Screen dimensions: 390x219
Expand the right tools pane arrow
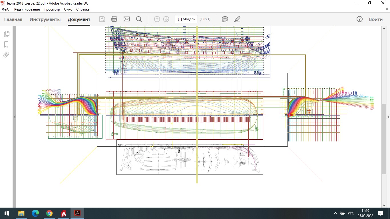point(388,117)
